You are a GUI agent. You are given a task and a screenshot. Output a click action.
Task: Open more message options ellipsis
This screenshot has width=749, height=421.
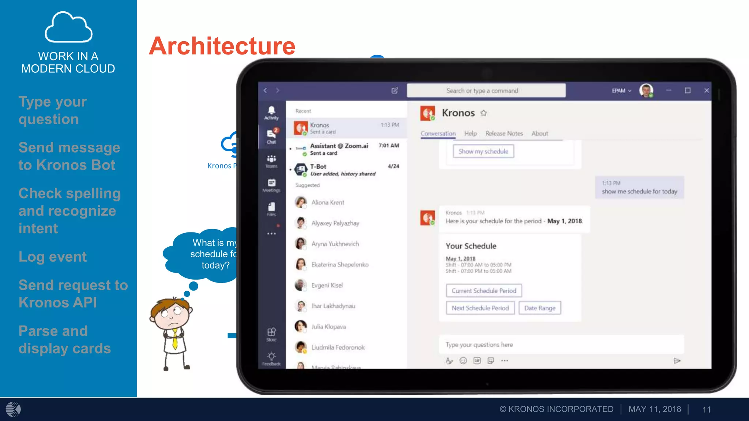pos(505,361)
